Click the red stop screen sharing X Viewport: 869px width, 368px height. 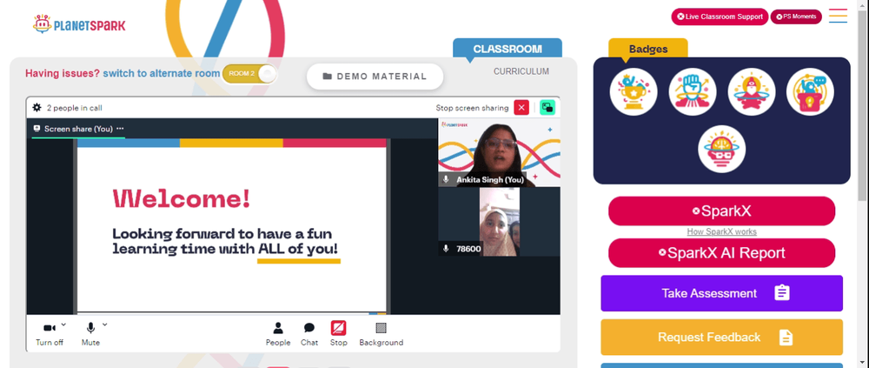521,108
